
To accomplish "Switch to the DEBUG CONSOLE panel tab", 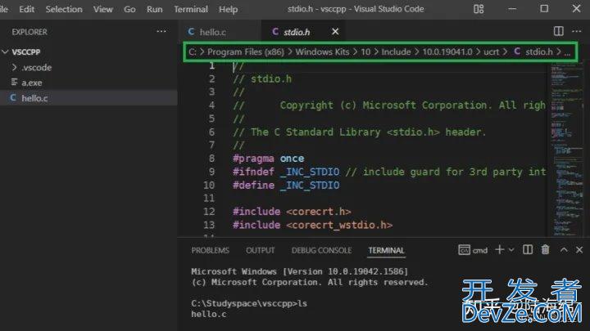I will 321,250.
